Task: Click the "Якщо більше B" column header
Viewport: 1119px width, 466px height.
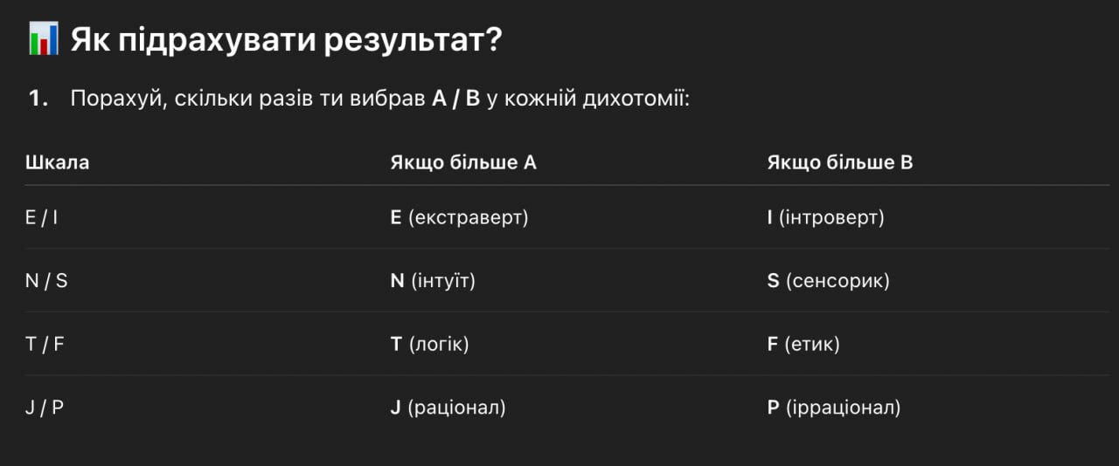Action: pyautogui.click(x=840, y=162)
